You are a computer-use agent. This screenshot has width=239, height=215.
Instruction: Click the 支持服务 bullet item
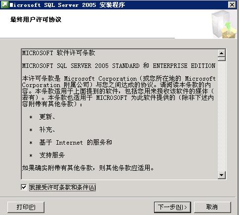click(x=52, y=155)
